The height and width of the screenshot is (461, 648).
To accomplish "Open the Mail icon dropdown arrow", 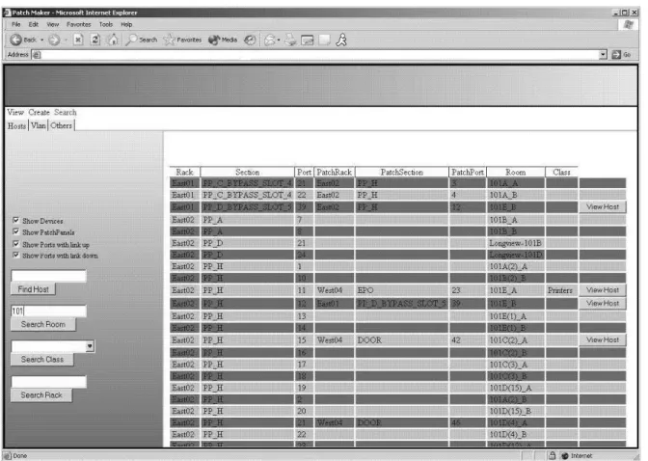I will click(x=279, y=41).
